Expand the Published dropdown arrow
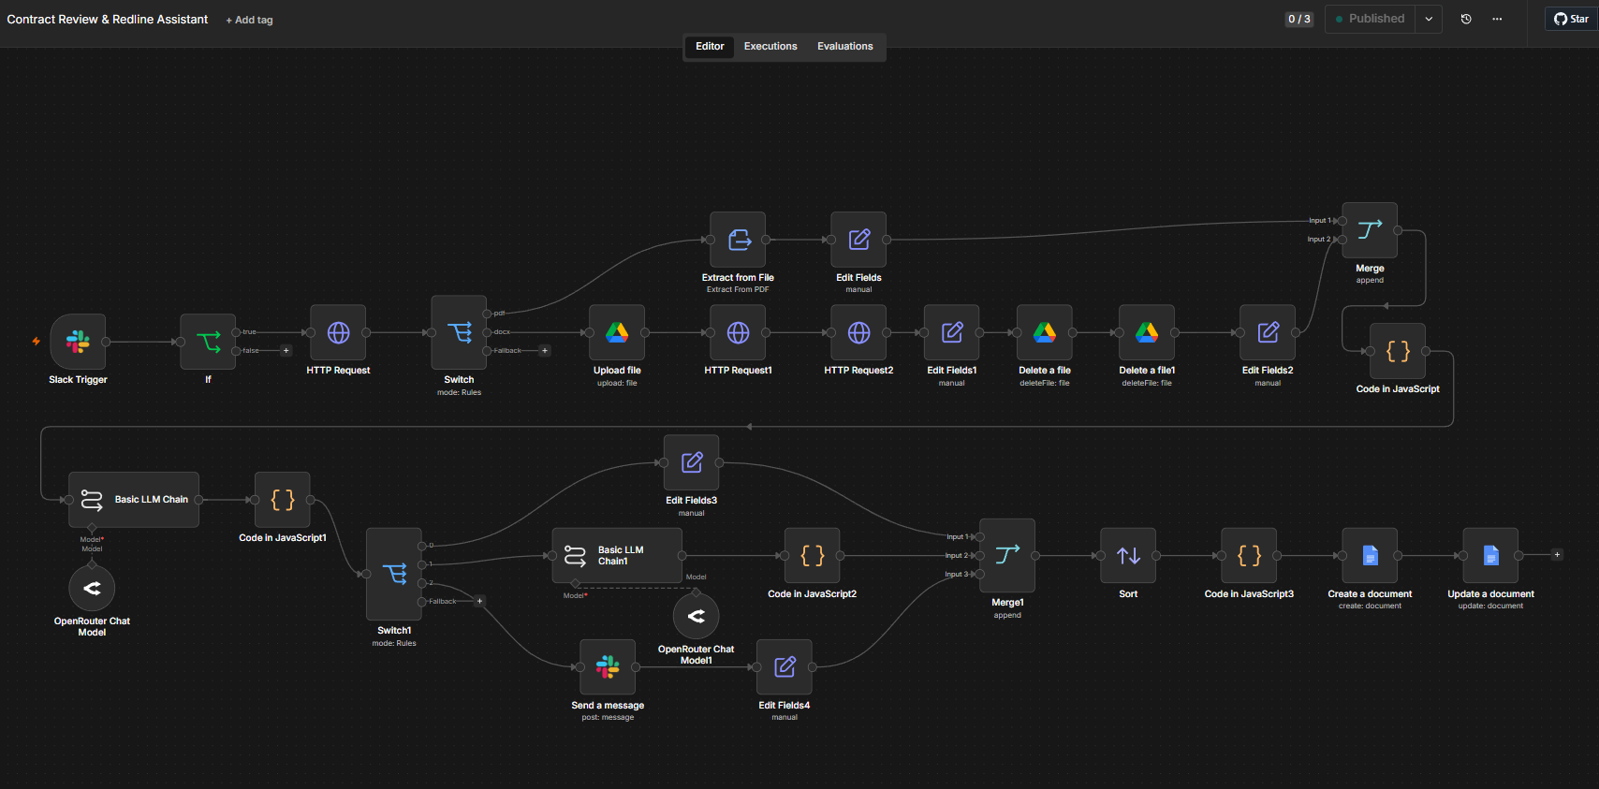 (1429, 19)
